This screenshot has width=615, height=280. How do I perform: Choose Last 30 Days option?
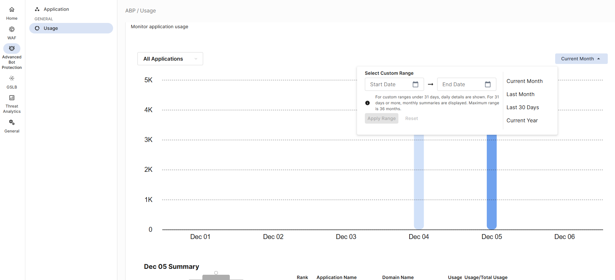click(x=523, y=107)
